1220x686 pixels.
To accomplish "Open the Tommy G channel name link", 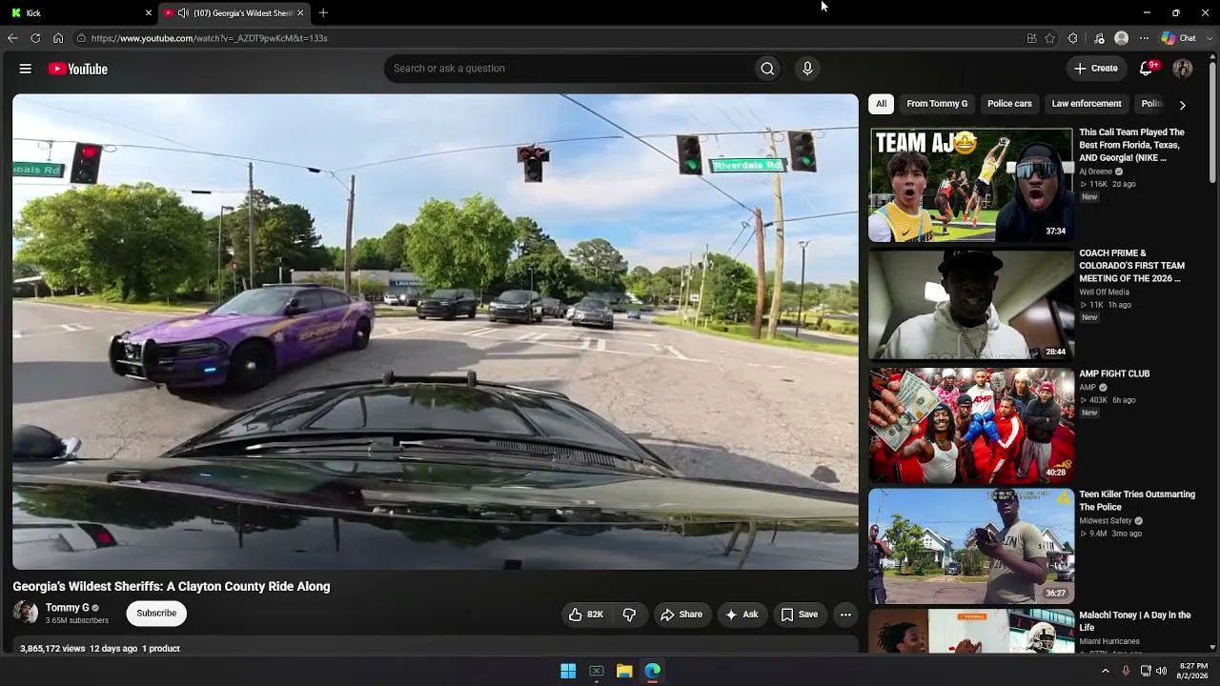I will pyautogui.click(x=68, y=608).
